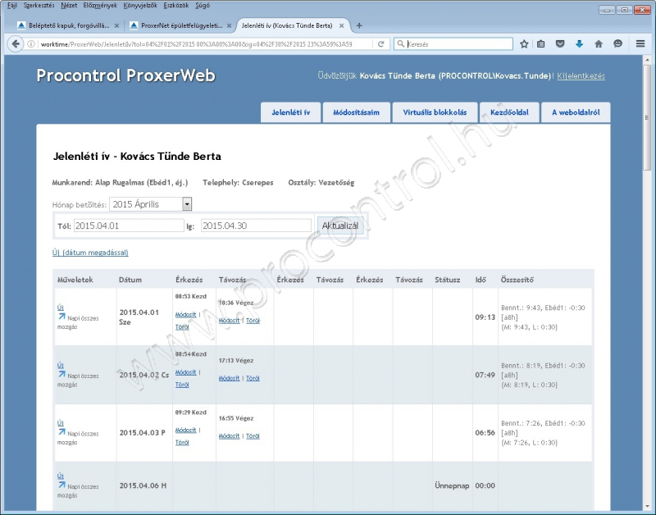656x515 pixels.
Task: Click the Kijelentkezés logout link
Action: pyautogui.click(x=581, y=75)
